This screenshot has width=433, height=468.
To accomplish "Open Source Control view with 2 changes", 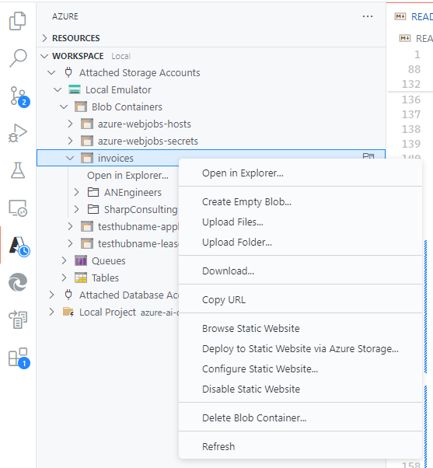I will click(x=19, y=96).
